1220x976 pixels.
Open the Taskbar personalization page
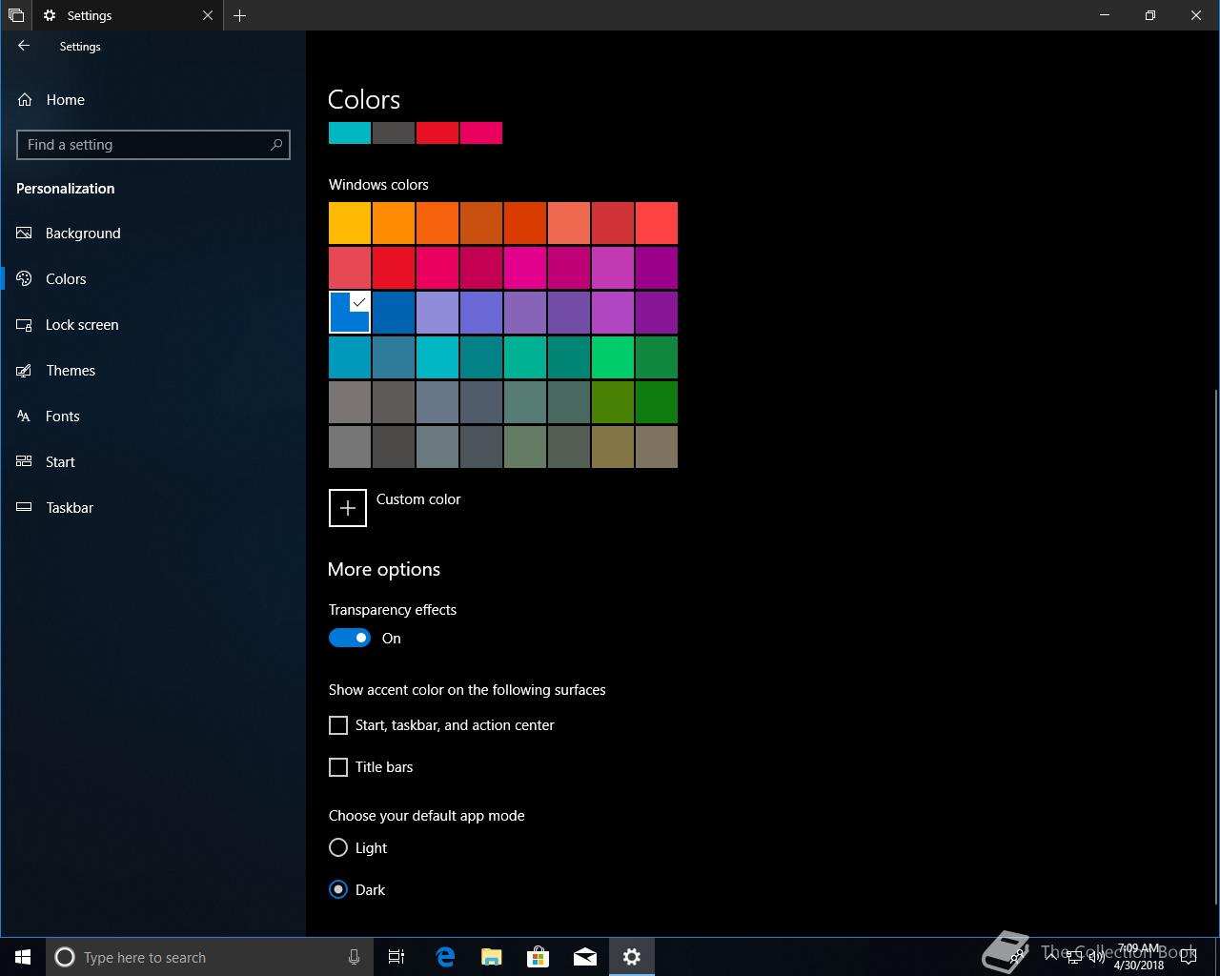[70, 508]
